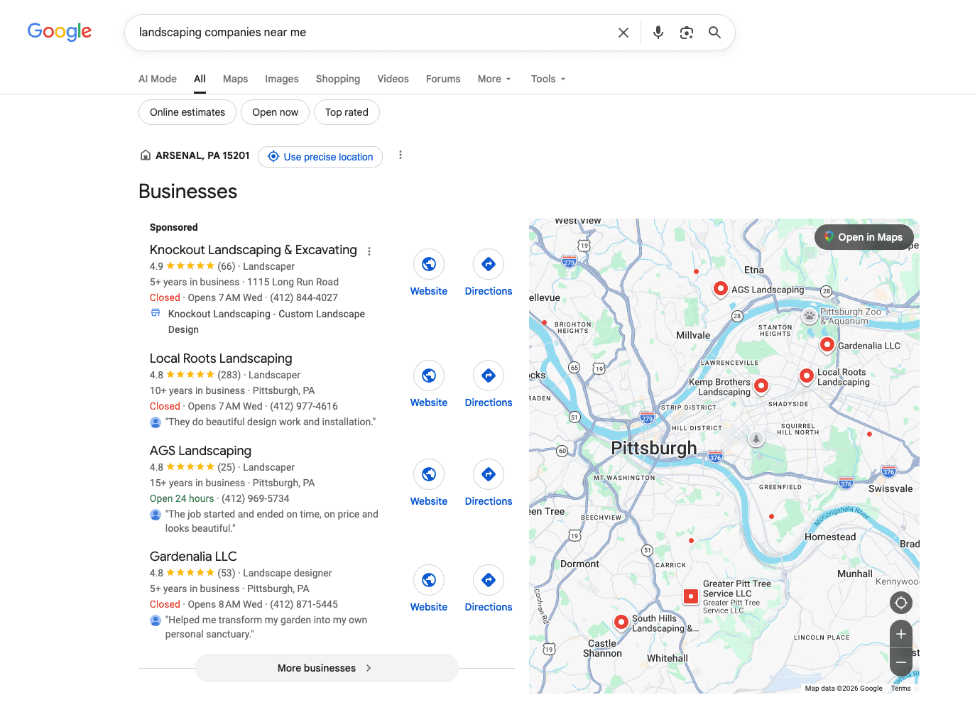Click Use precise location button

(x=320, y=157)
